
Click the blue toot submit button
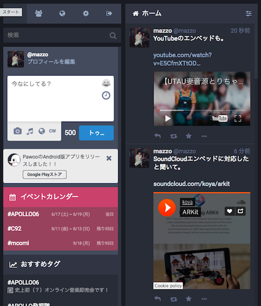click(x=96, y=133)
